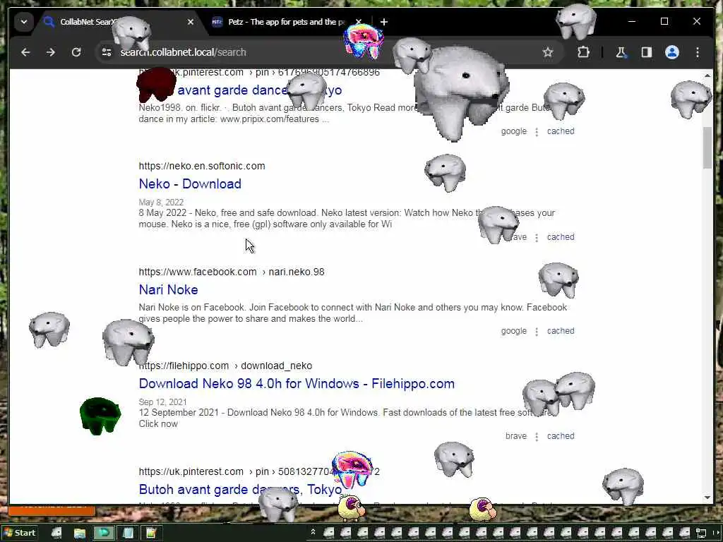Bookmark this page with the star icon
The width and height of the screenshot is (723, 542).
tap(548, 52)
